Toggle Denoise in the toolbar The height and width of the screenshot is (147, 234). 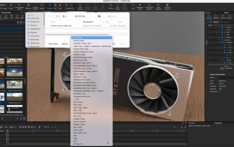pyautogui.click(x=28, y=6)
